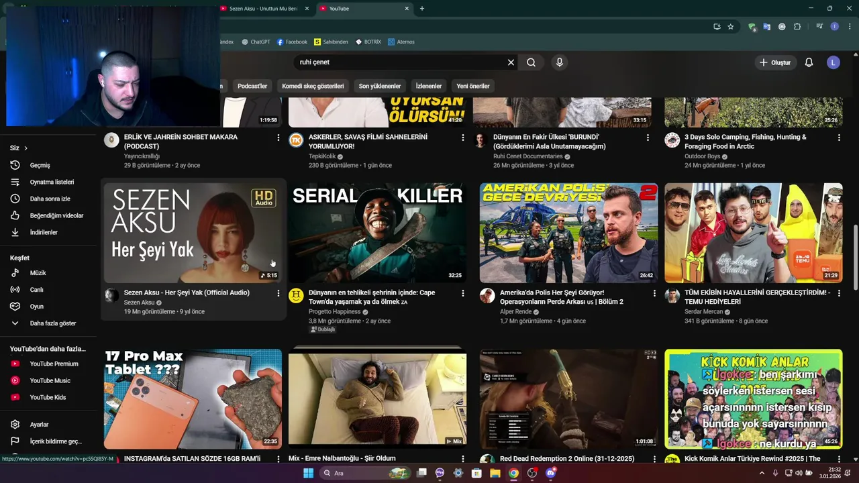Open the YouTube account avatar menu

pyautogui.click(x=833, y=62)
